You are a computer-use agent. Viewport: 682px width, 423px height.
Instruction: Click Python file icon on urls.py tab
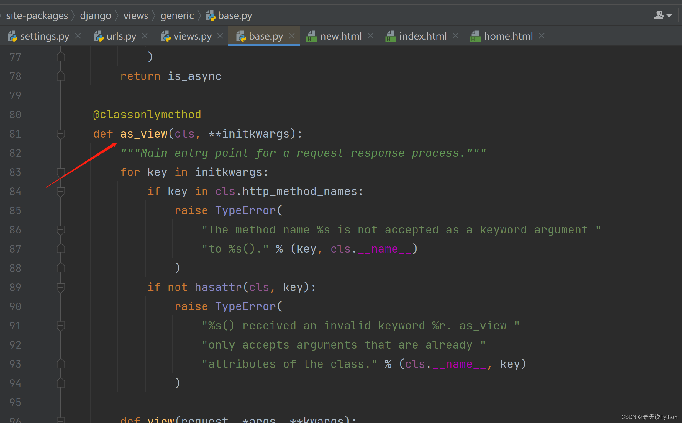(99, 36)
